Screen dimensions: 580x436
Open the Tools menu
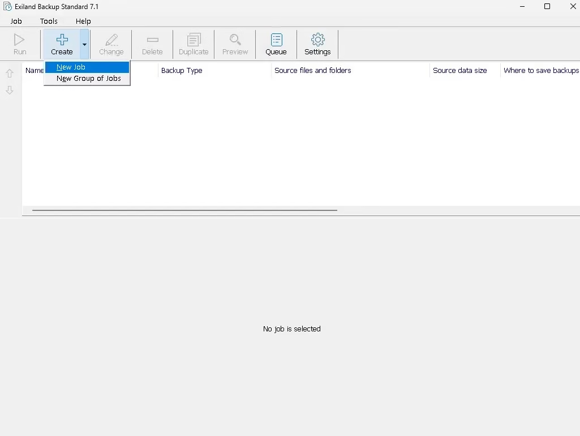click(x=49, y=21)
